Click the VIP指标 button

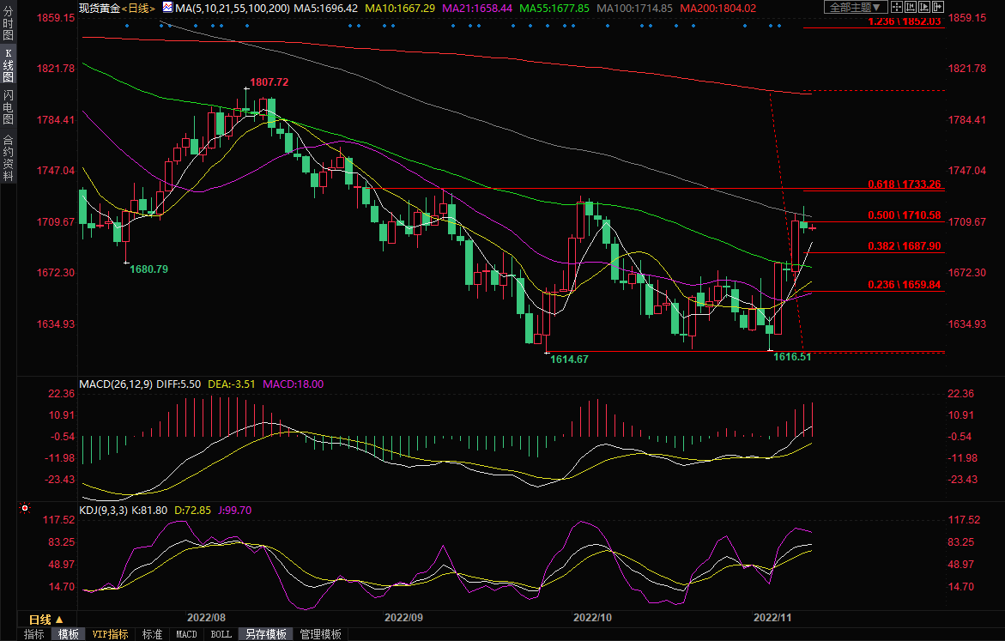point(111,634)
